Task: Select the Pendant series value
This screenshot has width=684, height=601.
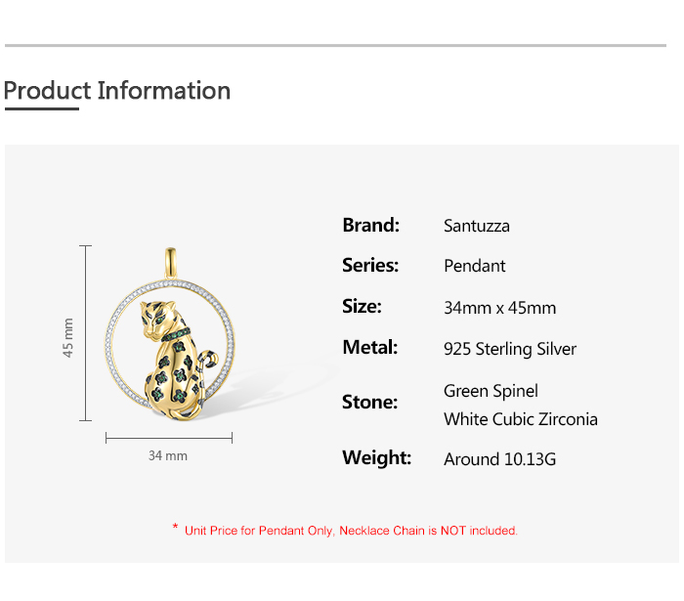Action: pyautogui.click(x=475, y=266)
